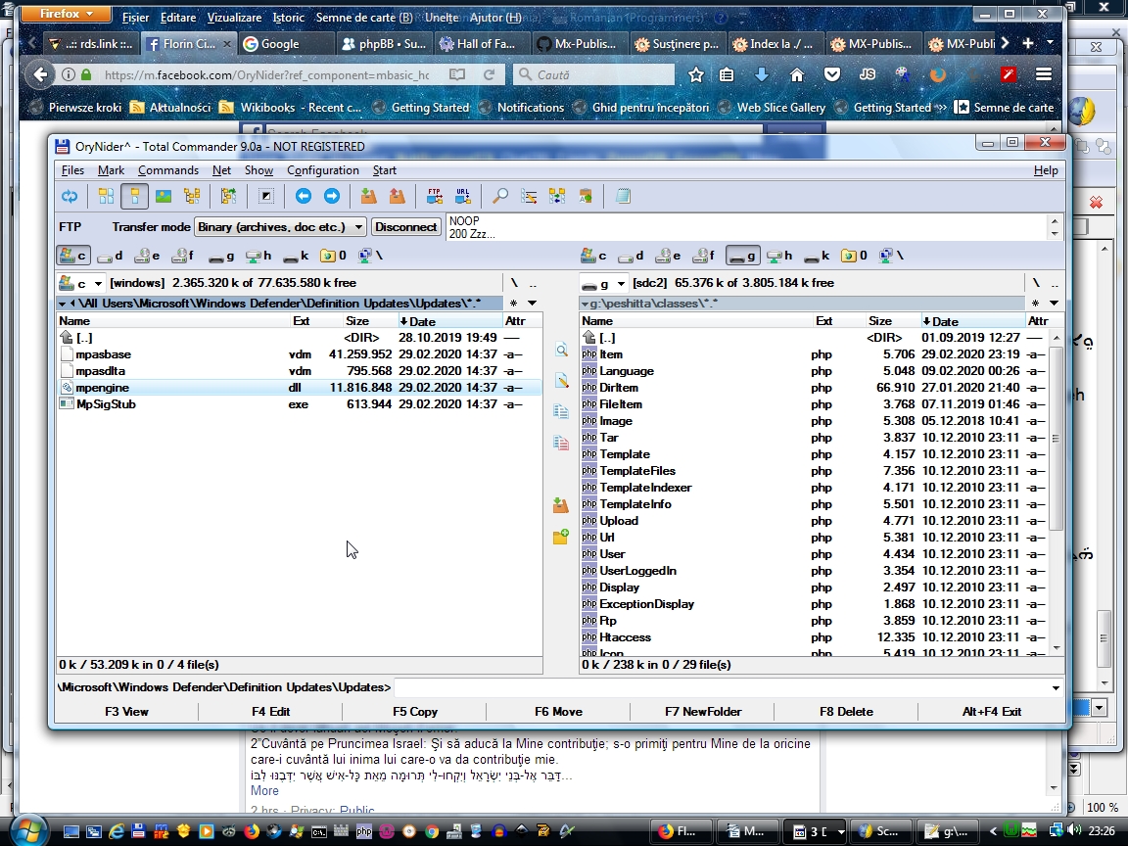Select drive h in the right panel
Viewport: 1128px width, 846px height.
pos(779,257)
